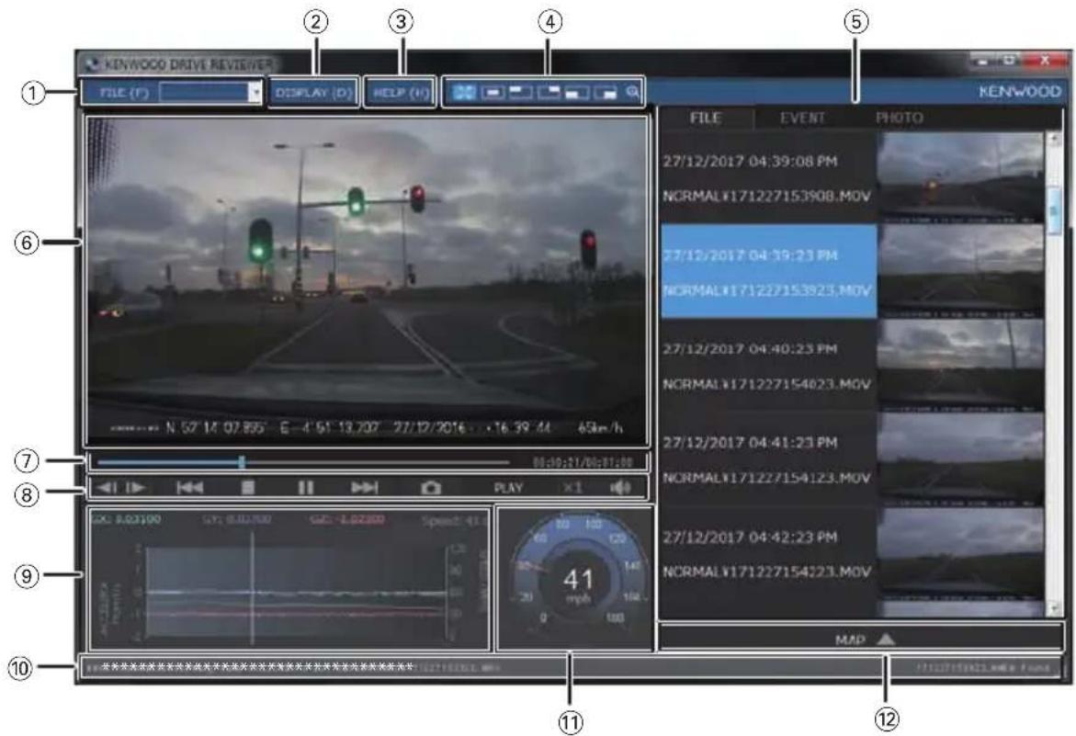Switch to the FILE tab
The height and width of the screenshot is (736, 1076).
point(706,118)
